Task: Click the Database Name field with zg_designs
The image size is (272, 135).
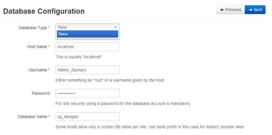Action: [88, 117]
